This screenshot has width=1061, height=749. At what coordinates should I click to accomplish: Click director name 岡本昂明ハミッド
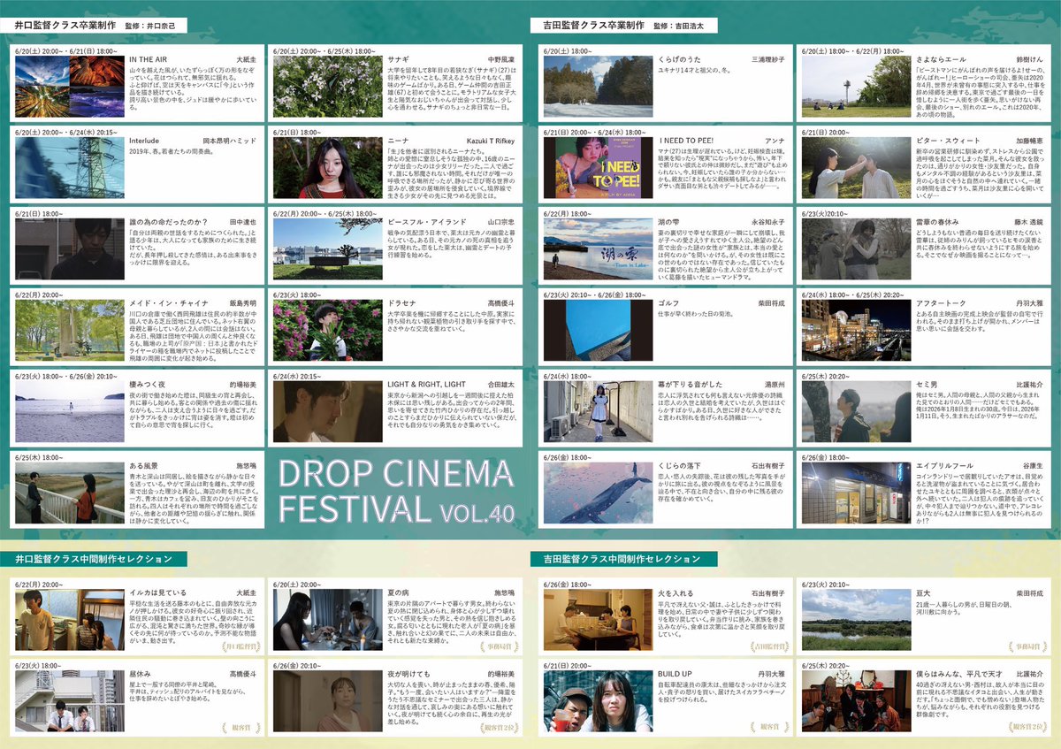click(x=229, y=141)
